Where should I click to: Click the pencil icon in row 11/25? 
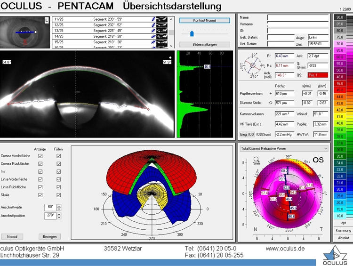point(153,19)
